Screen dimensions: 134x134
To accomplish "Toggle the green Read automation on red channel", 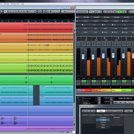I will coord(84,81).
